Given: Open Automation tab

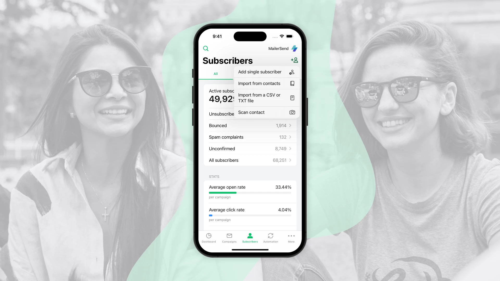Looking at the screenshot, I should (x=271, y=238).
